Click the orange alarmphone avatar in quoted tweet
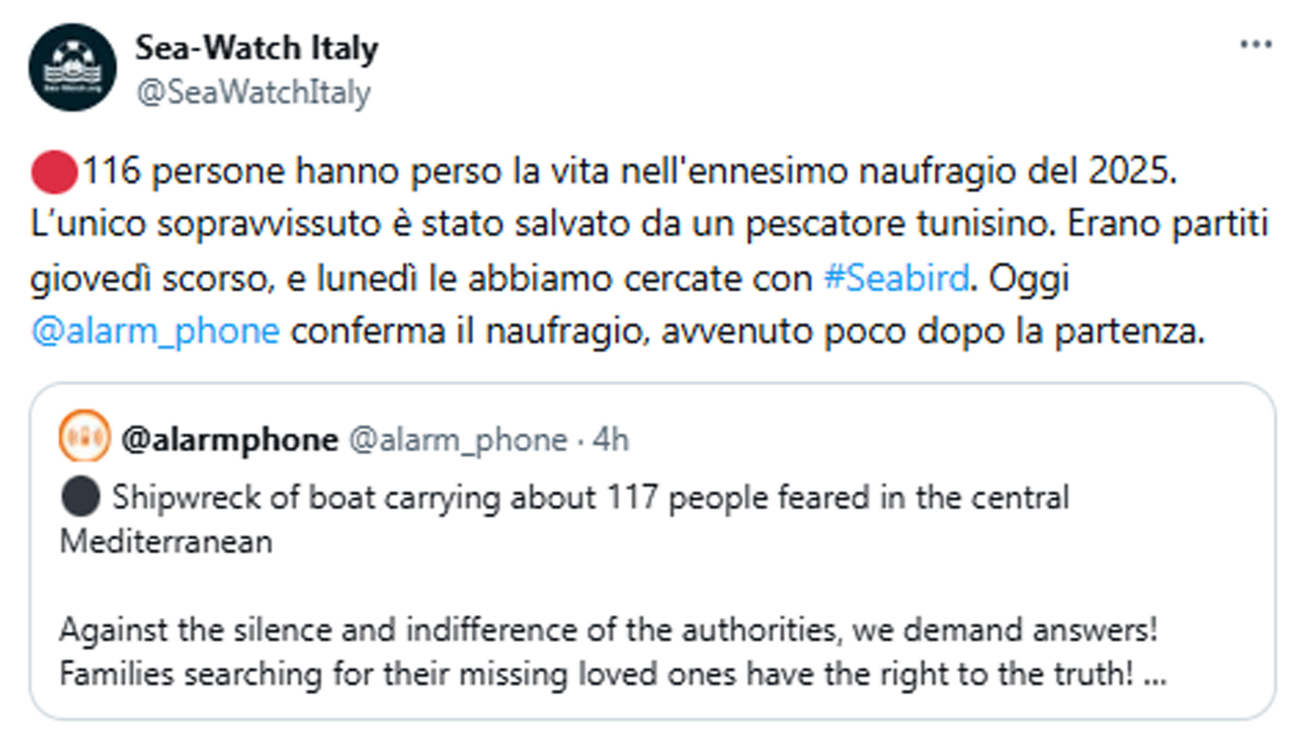1307x743 pixels. point(84,436)
